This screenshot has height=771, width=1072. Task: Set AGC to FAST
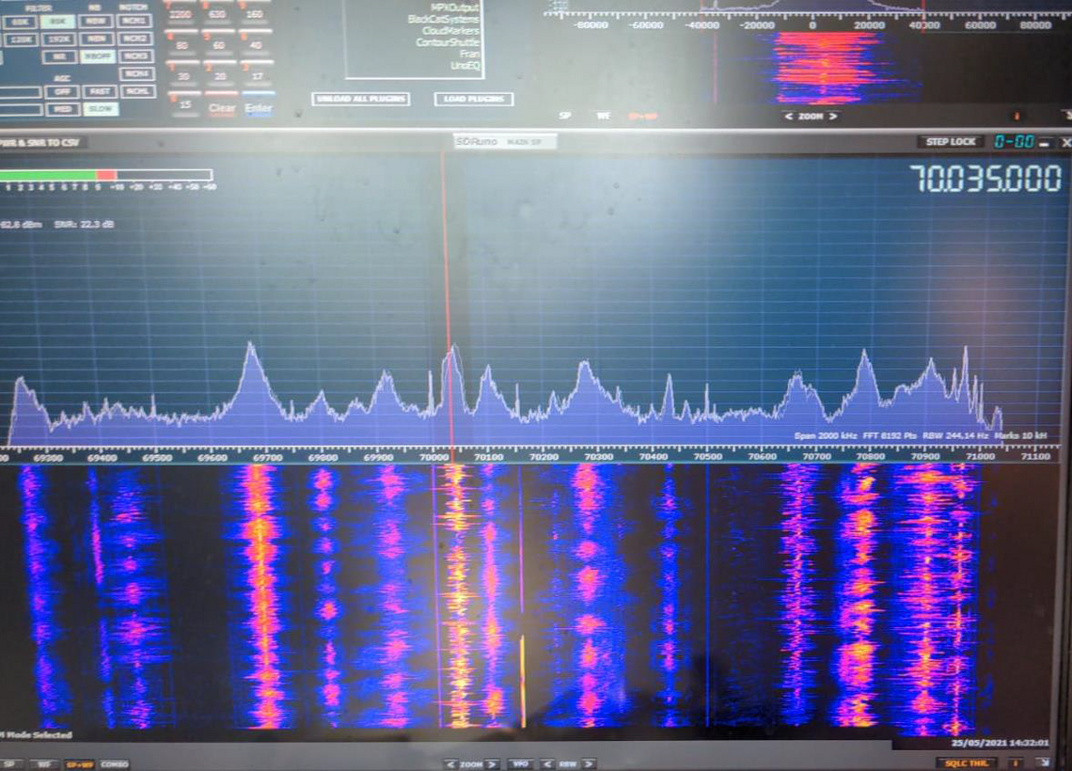101,91
